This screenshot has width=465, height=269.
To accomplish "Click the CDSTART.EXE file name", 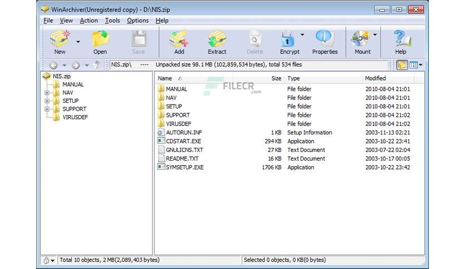I will [183, 141].
